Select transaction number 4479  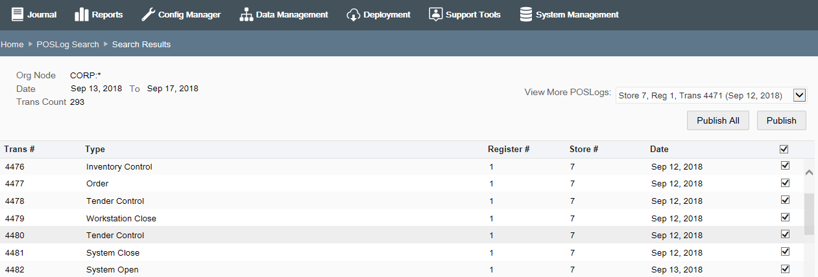(x=15, y=218)
